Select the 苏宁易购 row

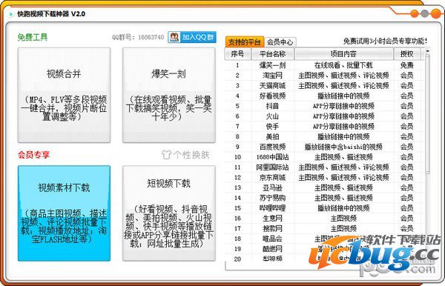(x=323, y=198)
